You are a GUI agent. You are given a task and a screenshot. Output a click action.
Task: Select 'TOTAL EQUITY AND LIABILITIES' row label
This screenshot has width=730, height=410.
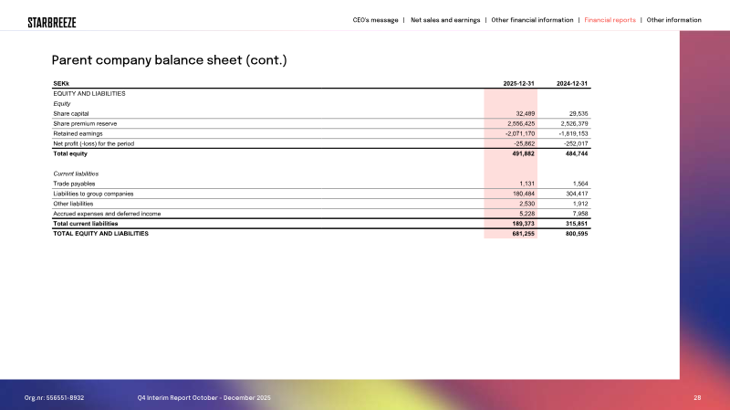[x=100, y=234]
